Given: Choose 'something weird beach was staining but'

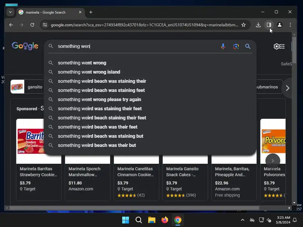Looking at the screenshot, I should [x=150, y=136].
